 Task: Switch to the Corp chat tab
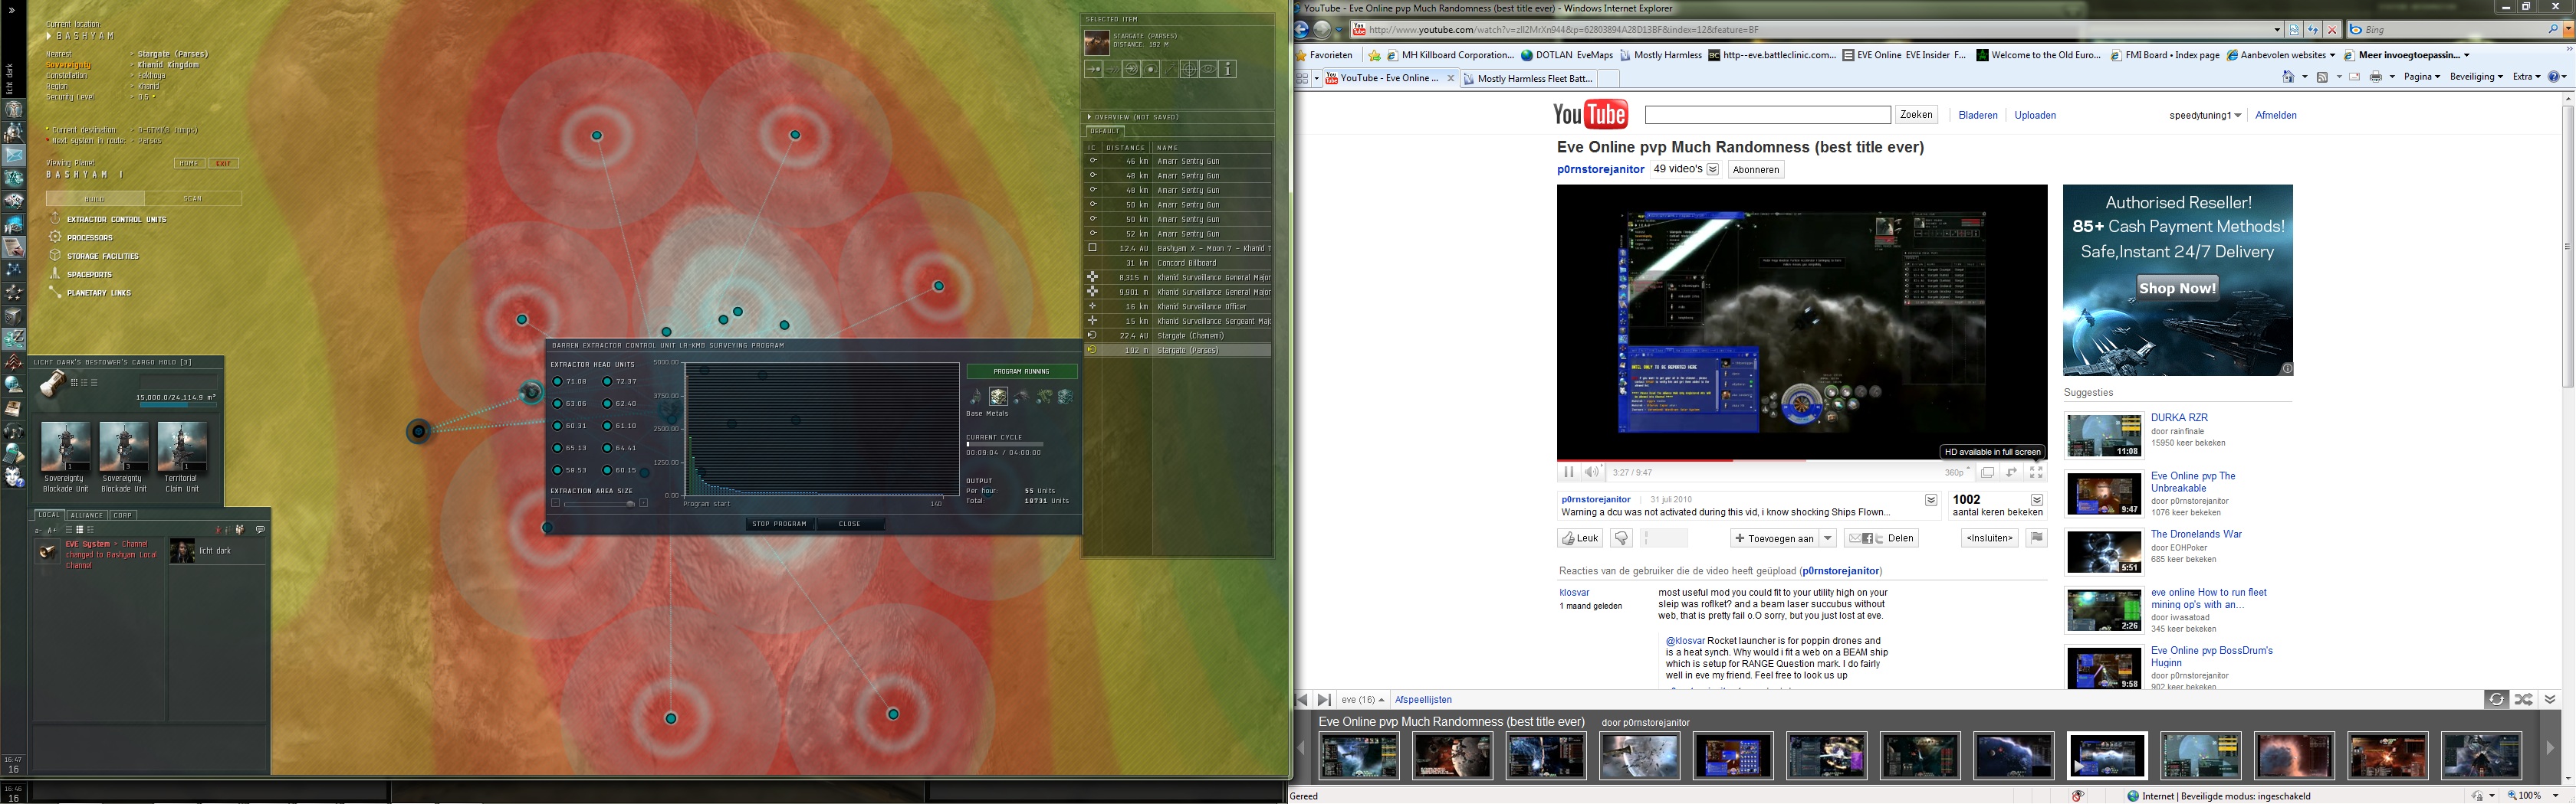[x=123, y=515]
